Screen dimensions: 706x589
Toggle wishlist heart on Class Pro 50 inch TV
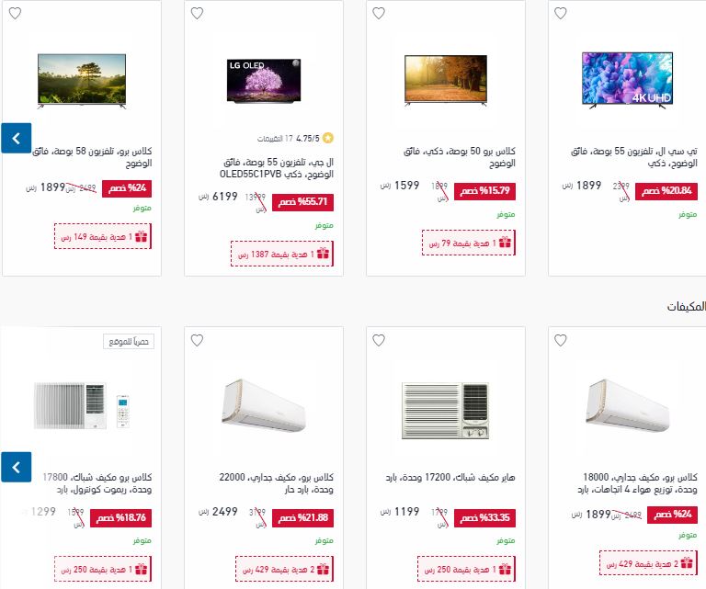(379, 14)
